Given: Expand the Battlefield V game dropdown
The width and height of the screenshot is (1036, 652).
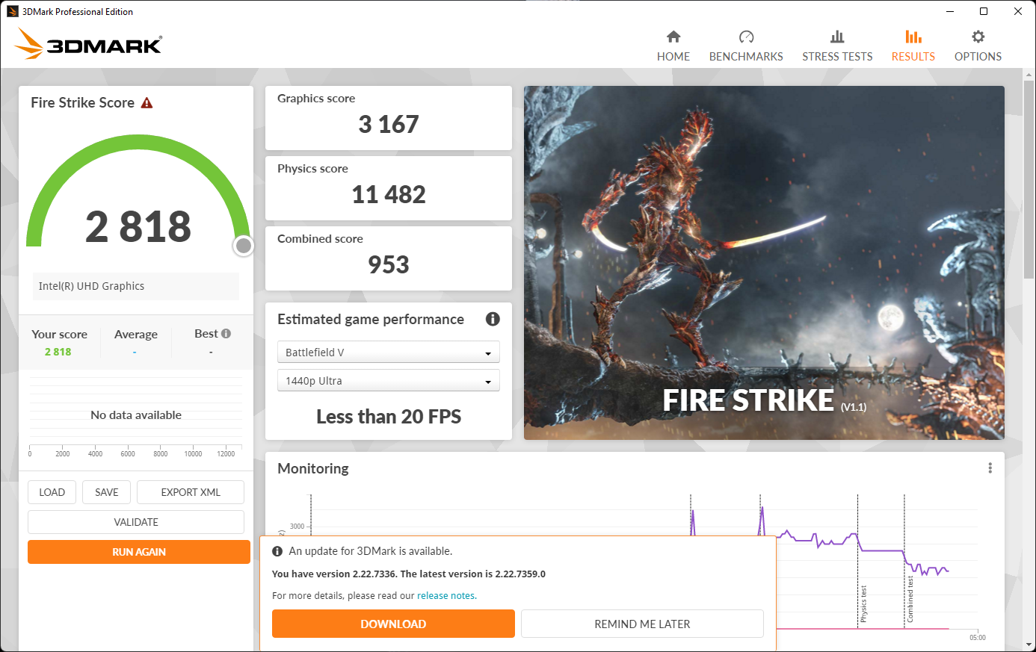Looking at the screenshot, I should coord(388,353).
